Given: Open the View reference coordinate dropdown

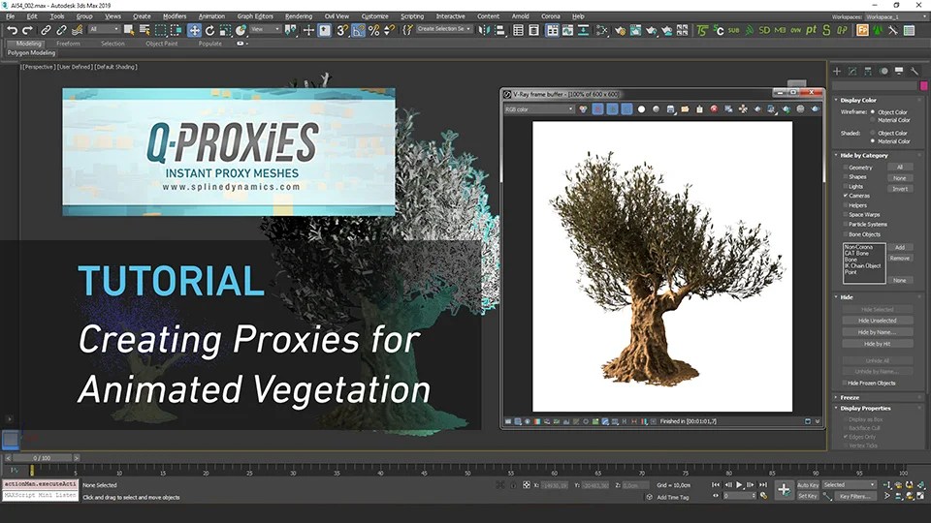Looking at the screenshot, I should (x=265, y=29).
